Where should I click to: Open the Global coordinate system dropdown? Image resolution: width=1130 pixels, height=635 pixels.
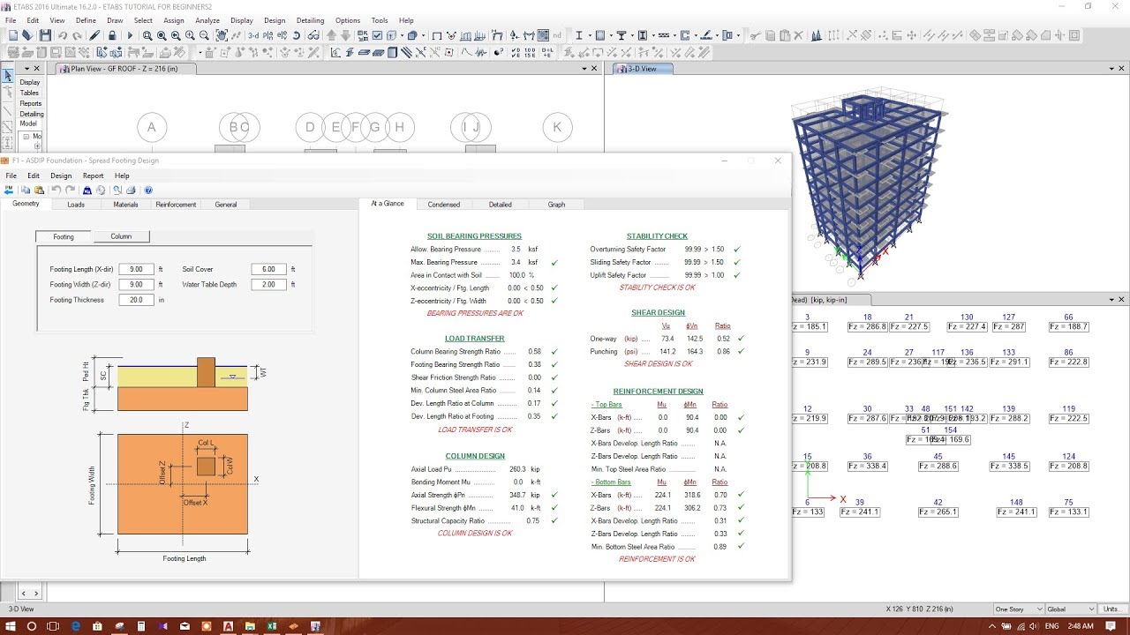point(1071,609)
